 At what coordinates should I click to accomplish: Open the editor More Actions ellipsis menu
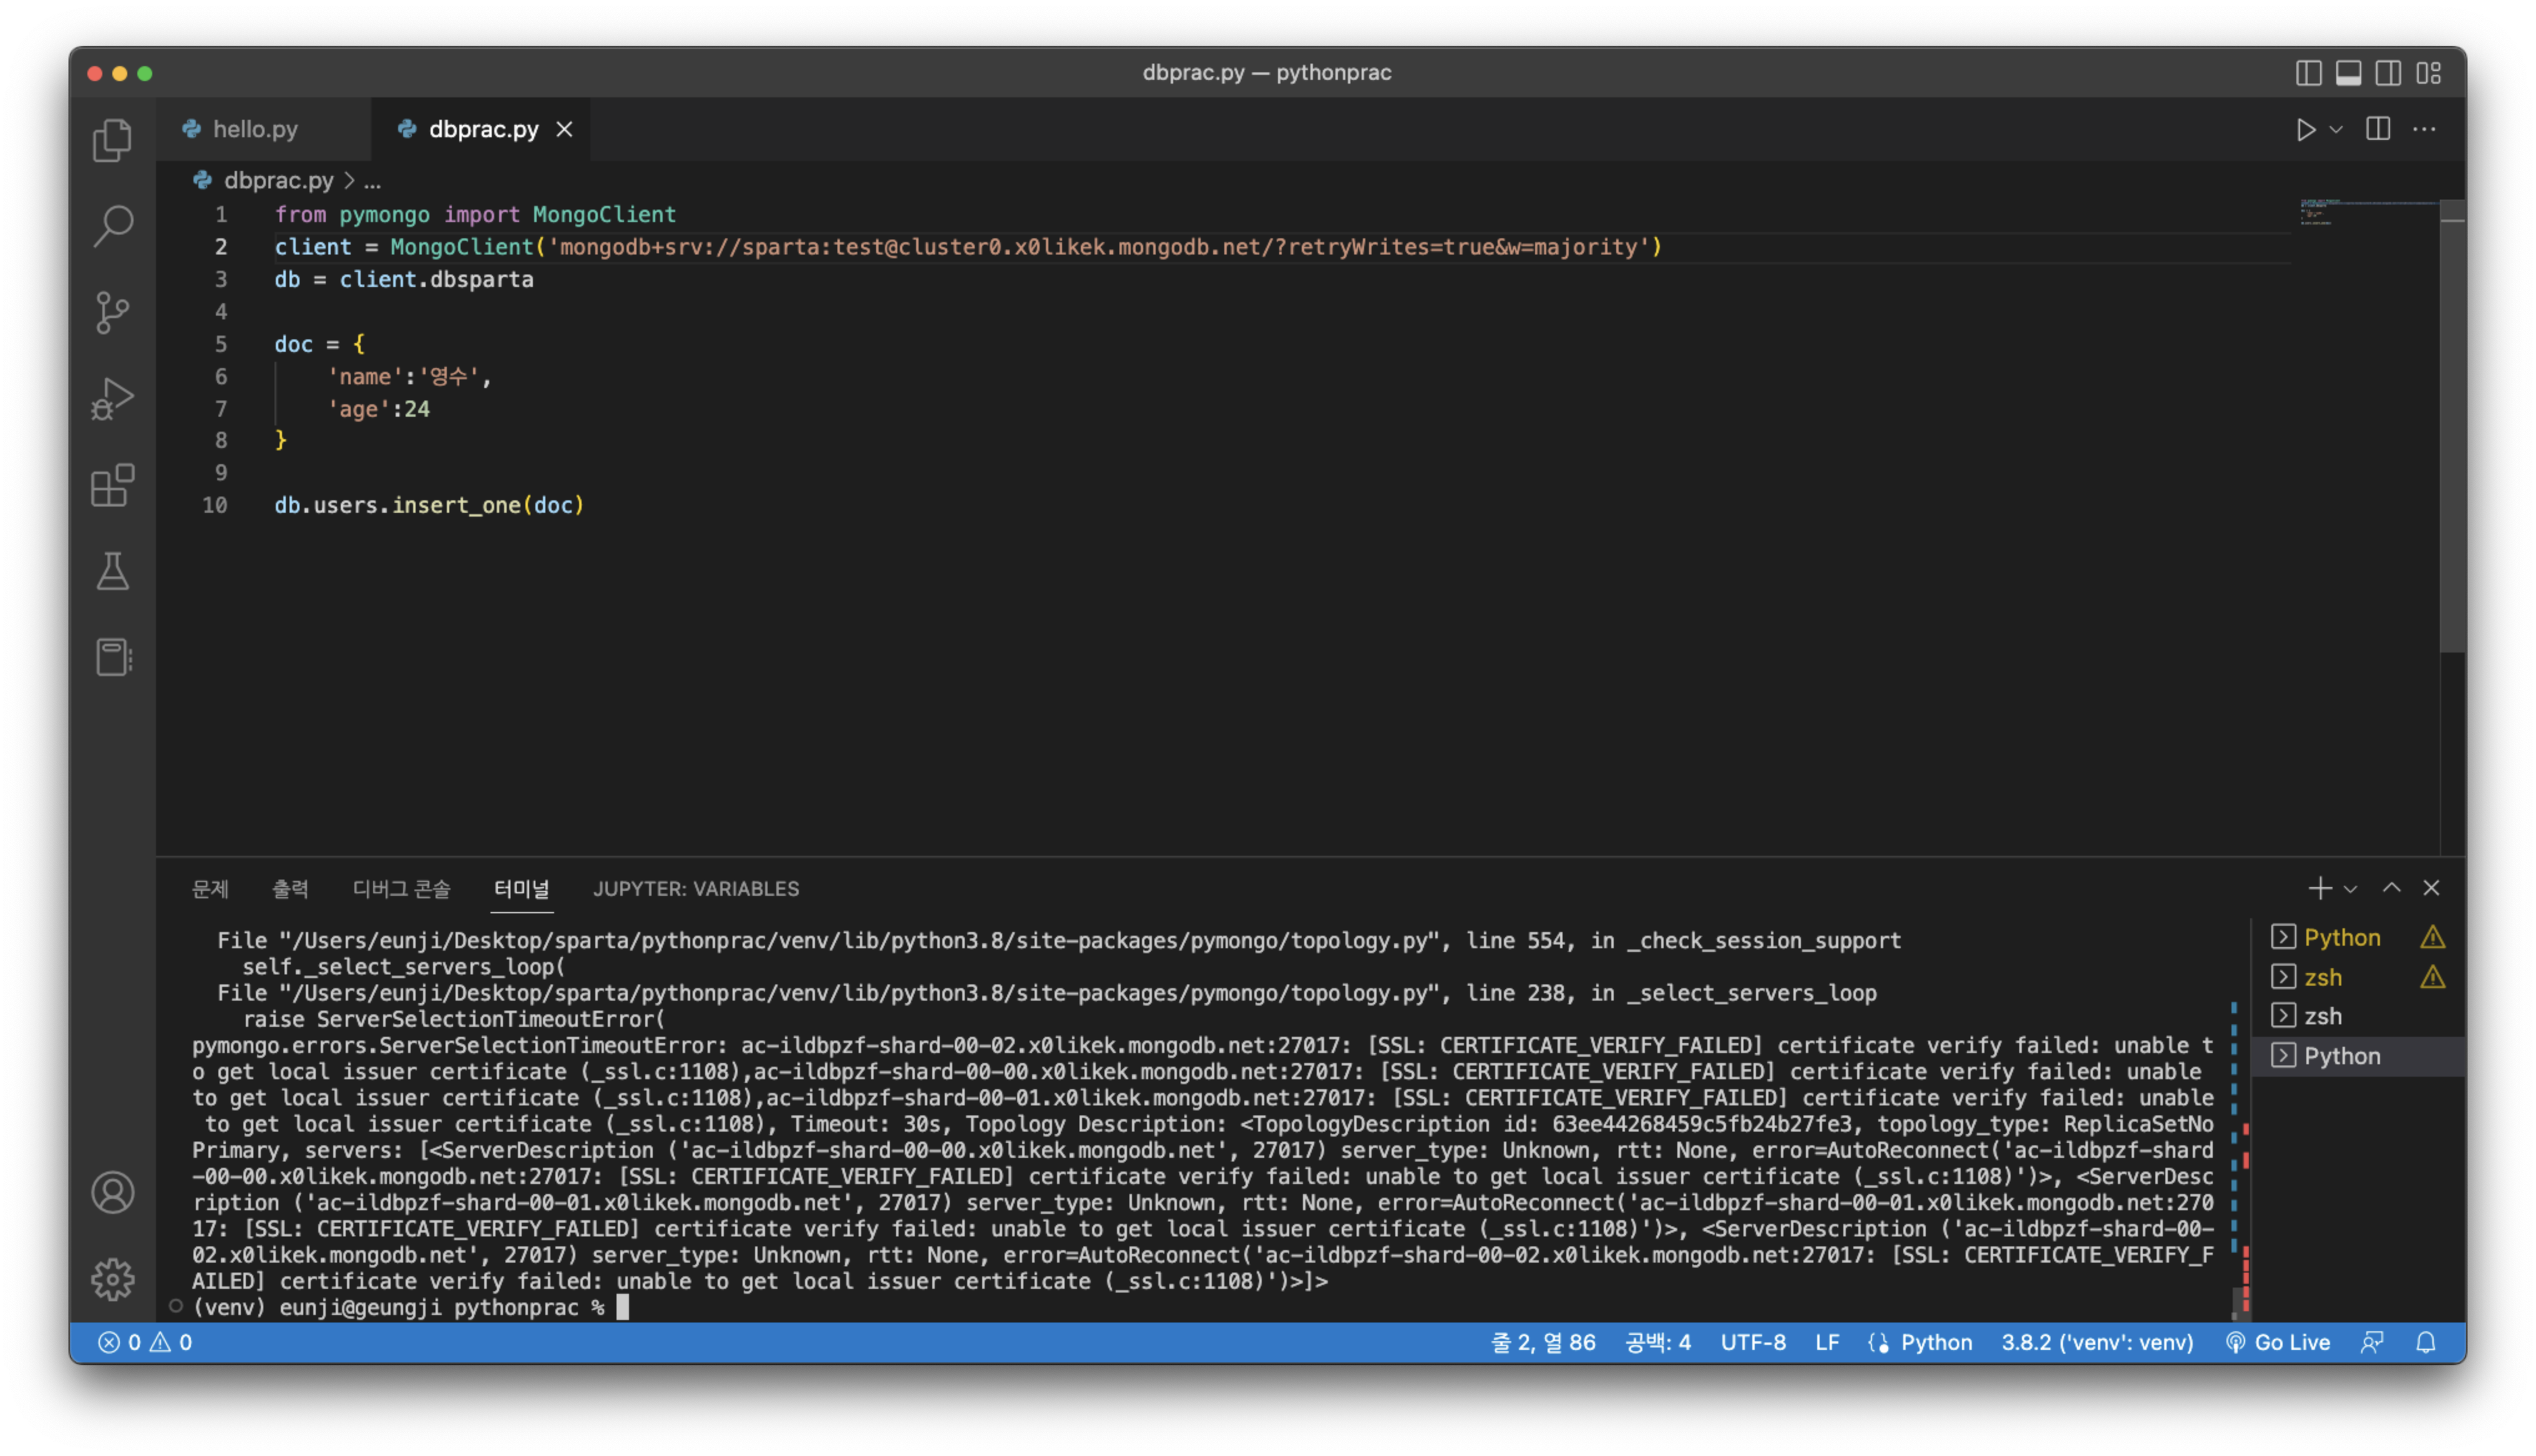(x=2424, y=129)
